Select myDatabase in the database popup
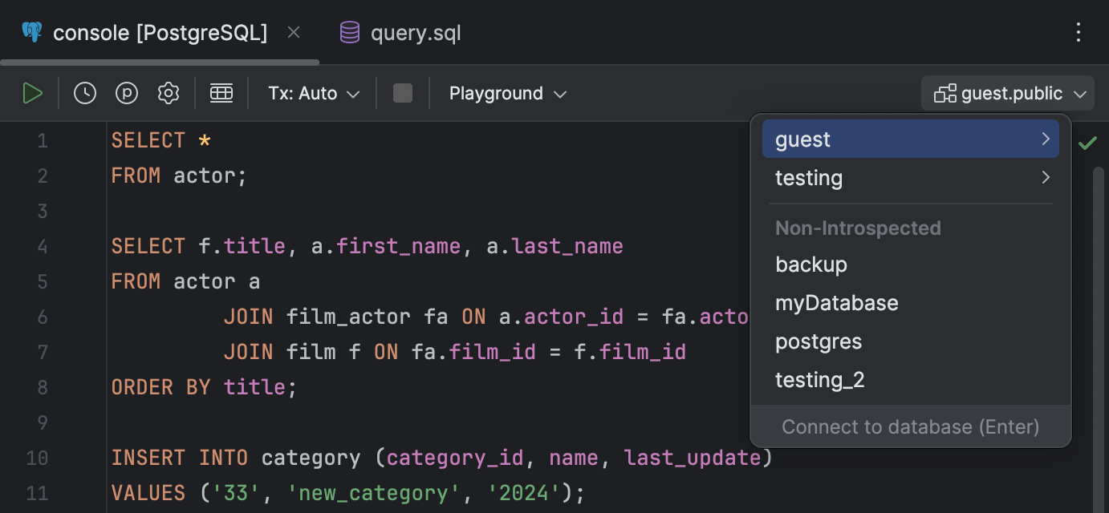1109x513 pixels. (x=837, y=302)
